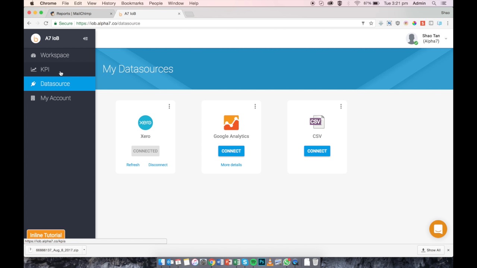
Task: Show All downloads
Action: click(431, 250)
